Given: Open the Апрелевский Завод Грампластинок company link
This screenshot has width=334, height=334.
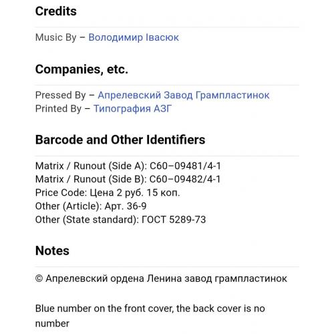Looking at the screenshot, I should 184,96.
